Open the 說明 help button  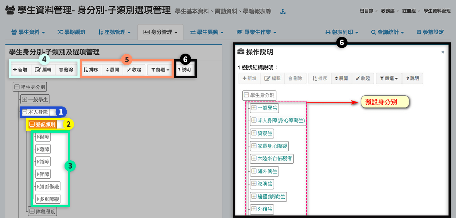pyautogui.click(x=185, y=70)
